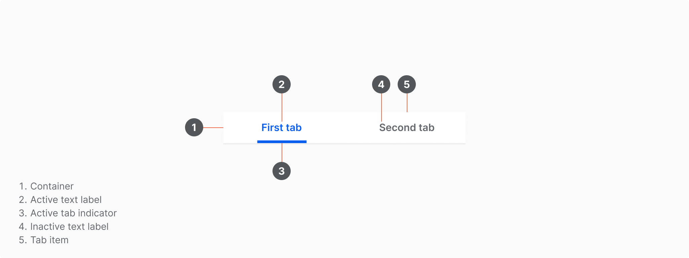Click the container's bottom divider line right of indicator
The image size is (689, 258).
tap(386, 143)
